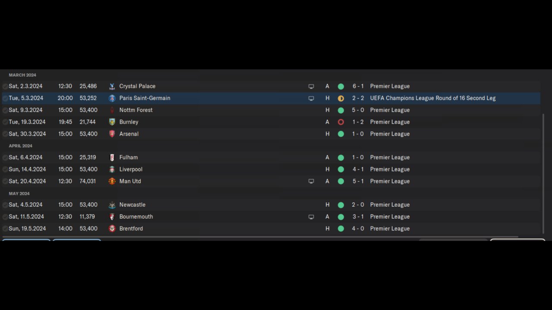This screenshot has width=552, height=310.
Task: Click the 1 - 0 score against Arsenal
Action: 358,134
